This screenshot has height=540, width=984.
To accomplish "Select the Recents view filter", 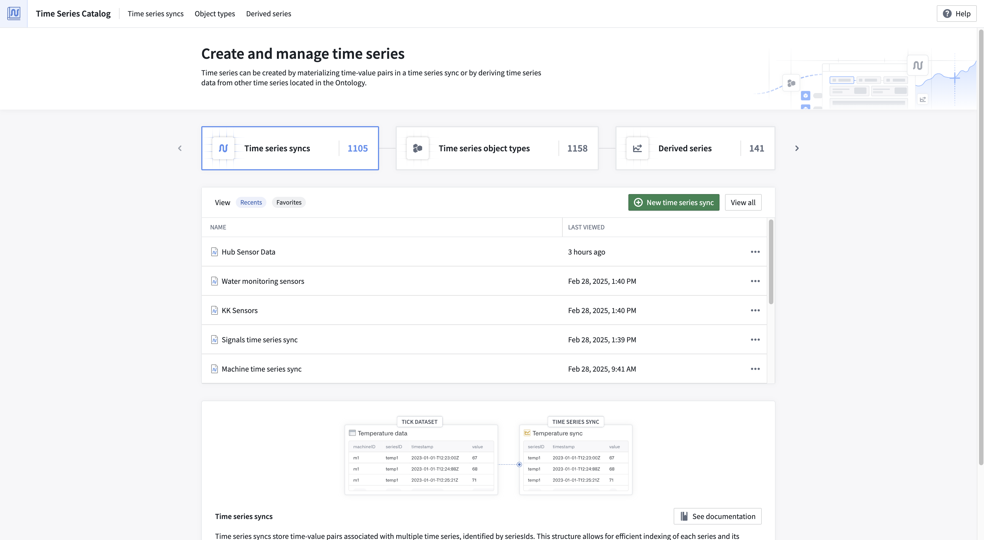I will coord(251,202).
